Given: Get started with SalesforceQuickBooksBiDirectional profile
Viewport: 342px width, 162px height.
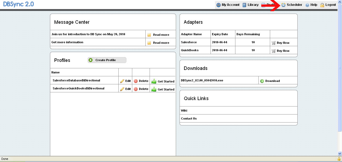Looking at the screenshot, I should coord(163,89).
